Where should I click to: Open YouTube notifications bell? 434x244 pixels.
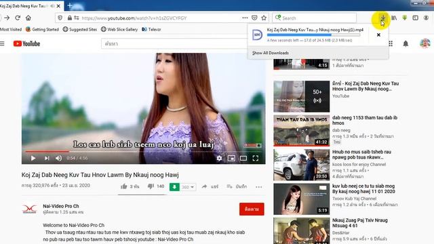[x=406, y=43]
